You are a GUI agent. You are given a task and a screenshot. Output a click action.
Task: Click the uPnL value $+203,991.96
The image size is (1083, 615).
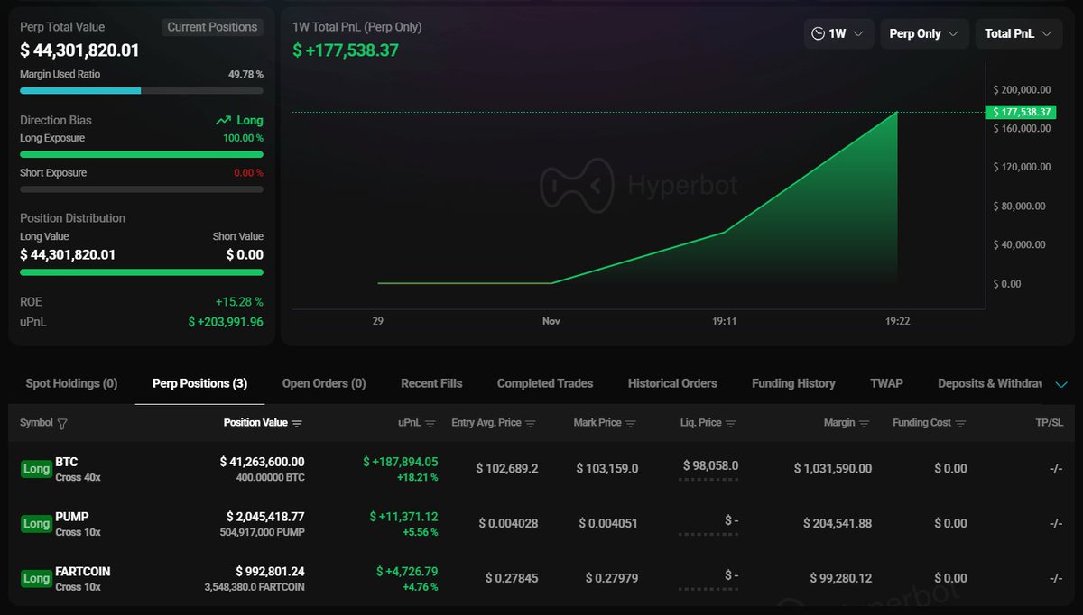point(226,321)
